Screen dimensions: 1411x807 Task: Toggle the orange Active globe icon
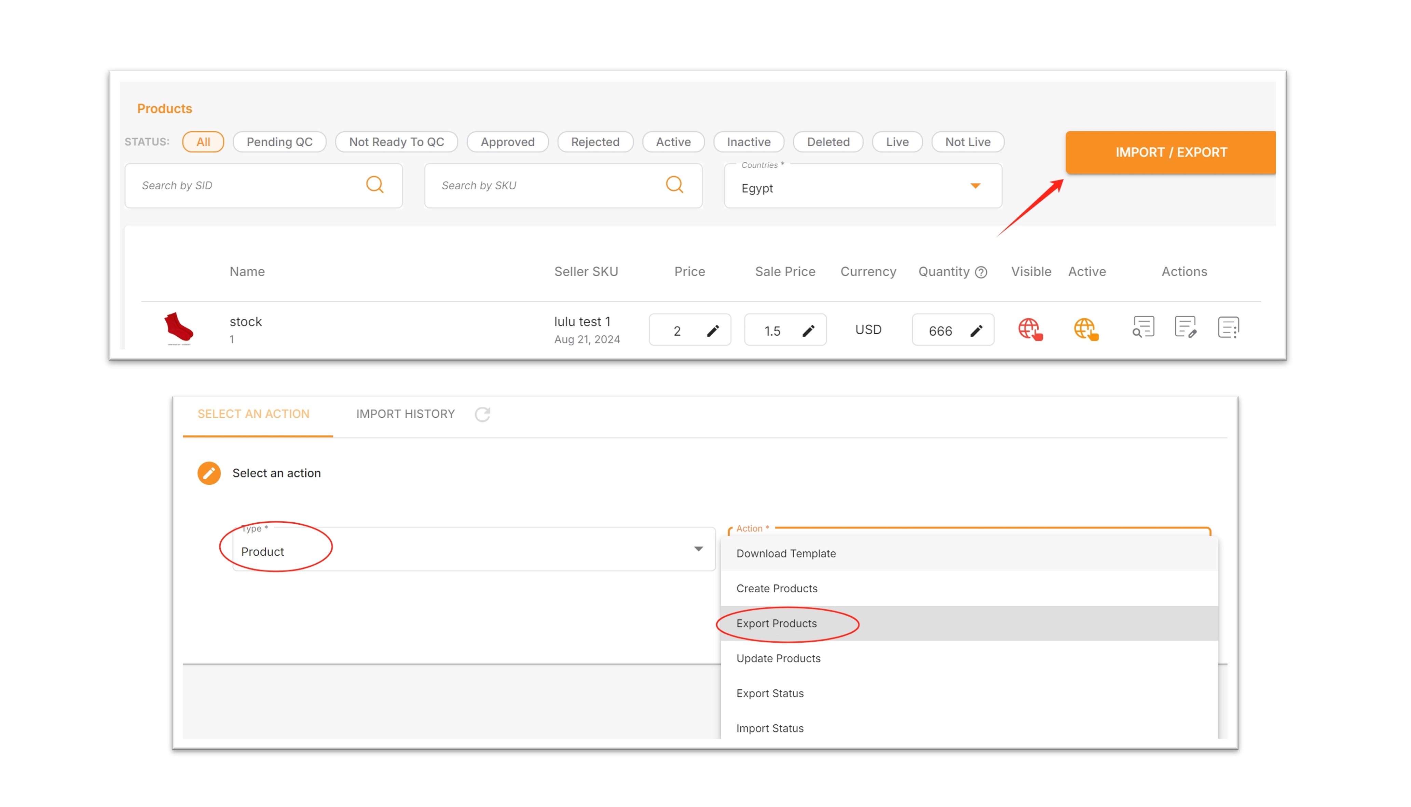pyautogui.click(x=1086, y=329)
